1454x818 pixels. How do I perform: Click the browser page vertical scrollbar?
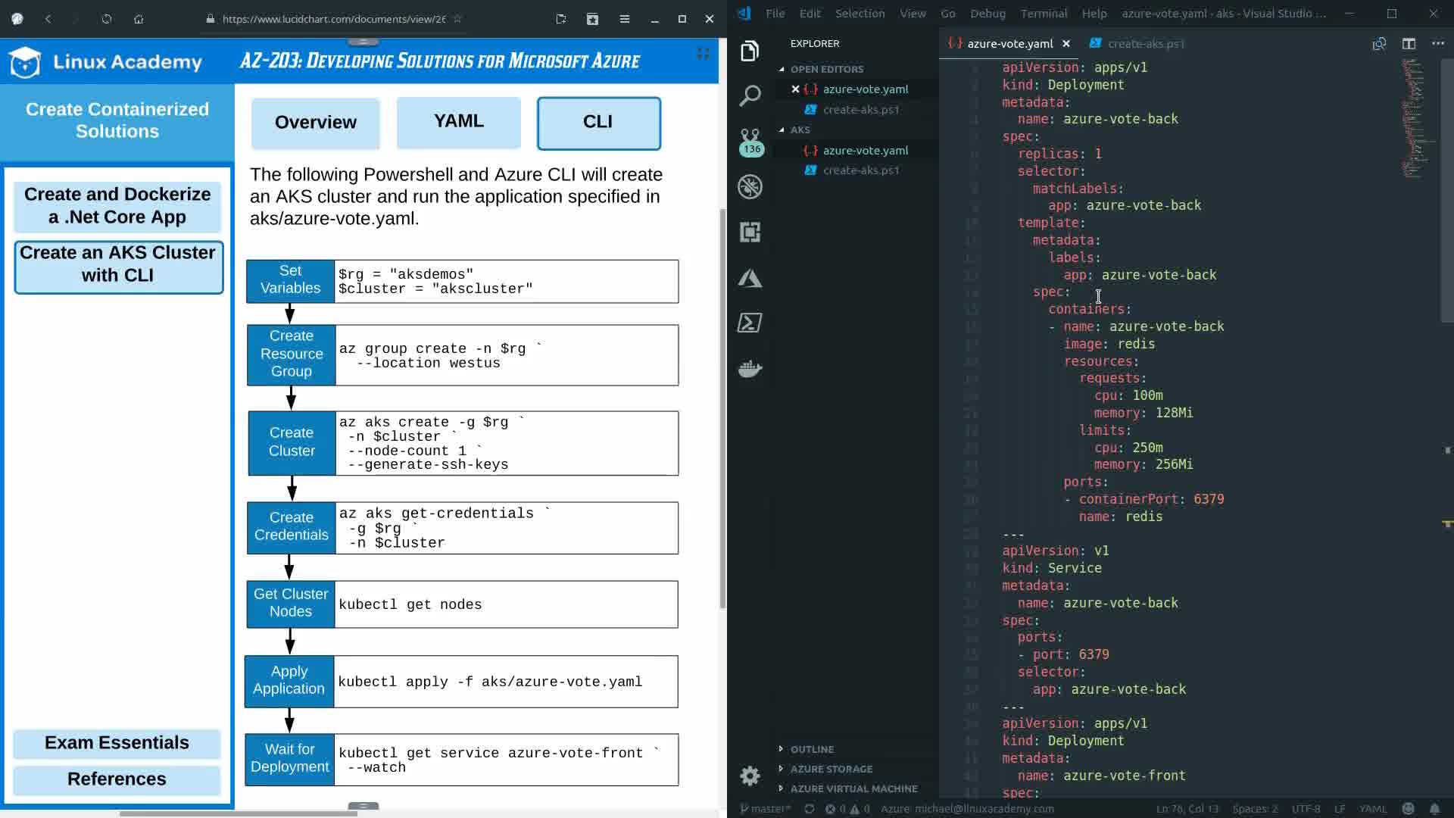click(722, 409)
